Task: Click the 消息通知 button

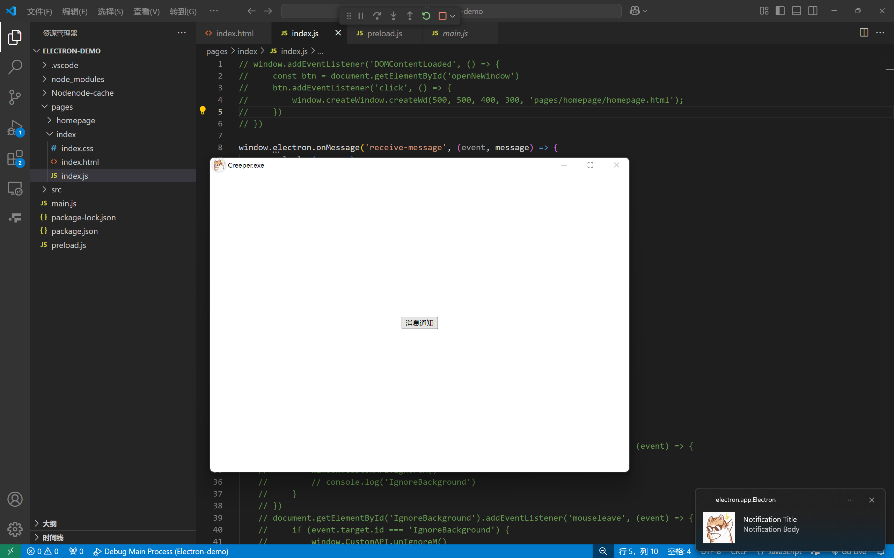Action: tap(419, 323)
